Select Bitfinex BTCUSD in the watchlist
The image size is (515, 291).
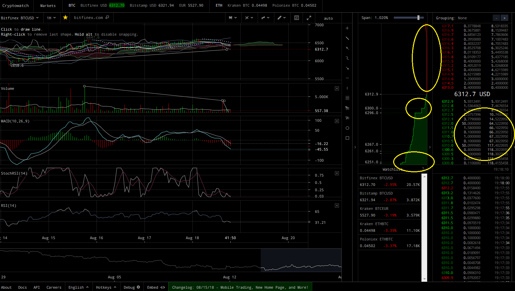[x=390, y=181]
